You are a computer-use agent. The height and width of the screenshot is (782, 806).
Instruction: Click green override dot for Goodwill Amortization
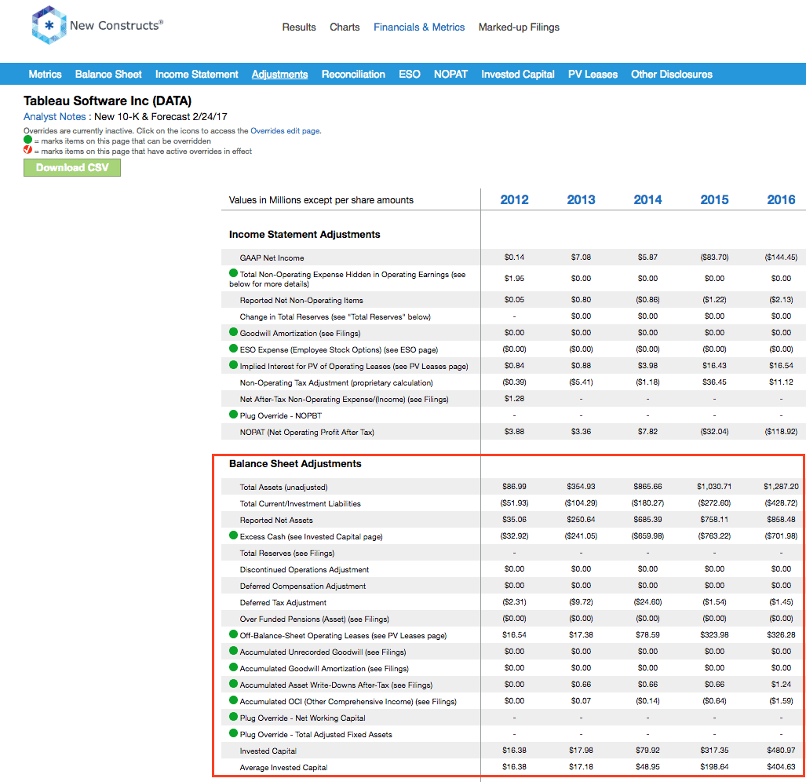233,332
